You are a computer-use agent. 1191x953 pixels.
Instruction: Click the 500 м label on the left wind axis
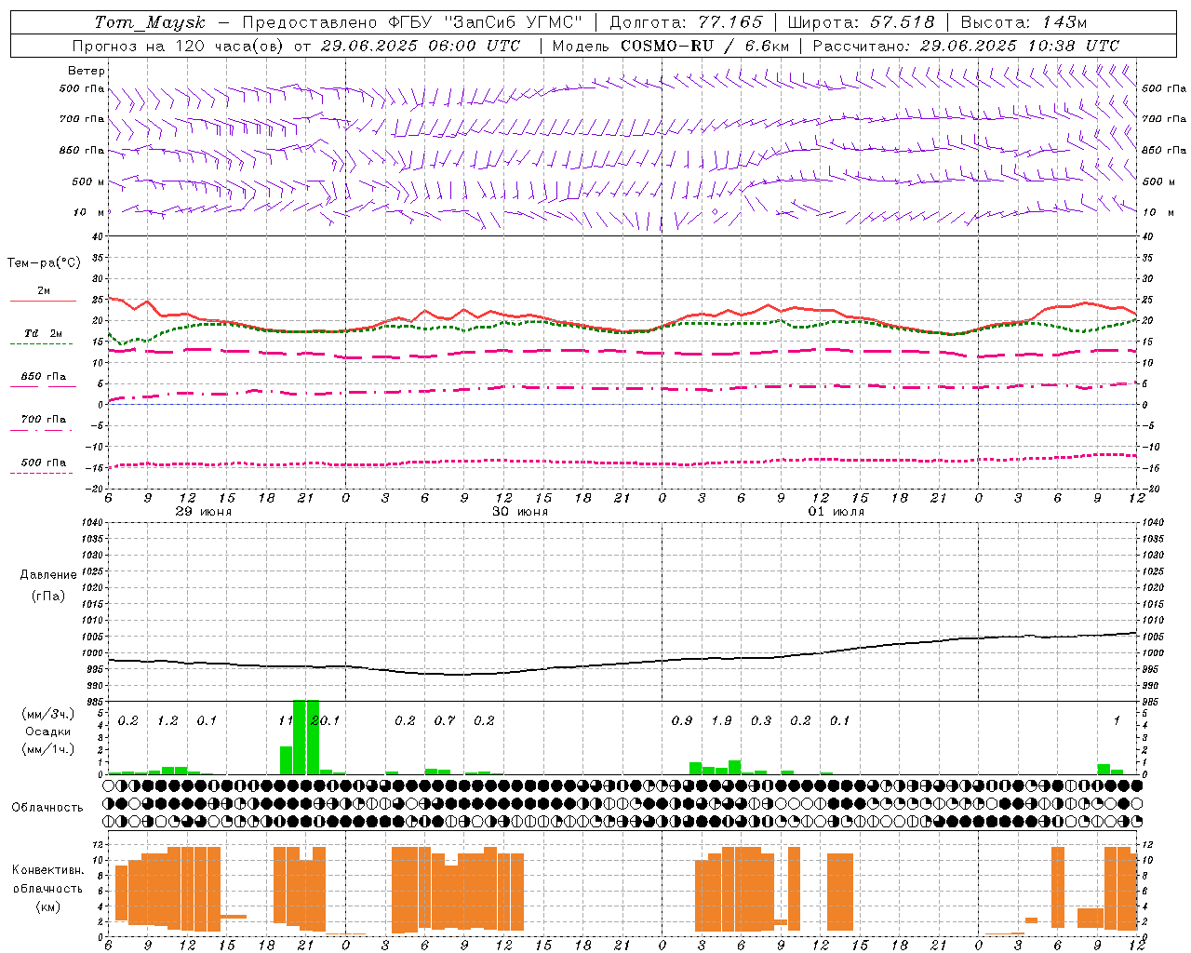(88, 181)
